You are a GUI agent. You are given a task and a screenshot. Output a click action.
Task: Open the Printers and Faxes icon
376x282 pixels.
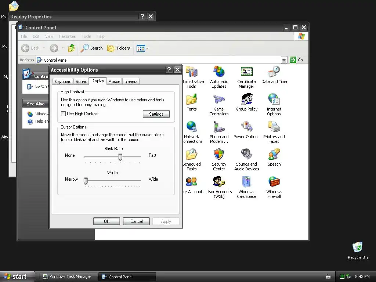tap(274, 132)
